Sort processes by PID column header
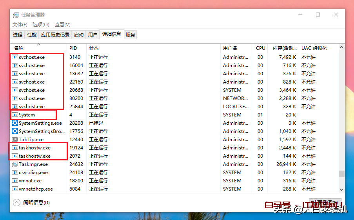 click(x=73, y=48)
